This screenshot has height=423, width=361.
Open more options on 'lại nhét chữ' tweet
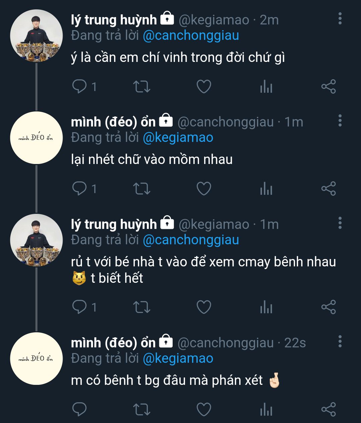click(340, 121)
